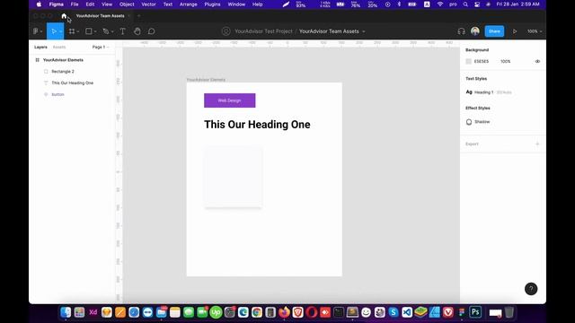Select the Comment tool
The height and width of the screenshot is (323, 575).
click(151, 31)
